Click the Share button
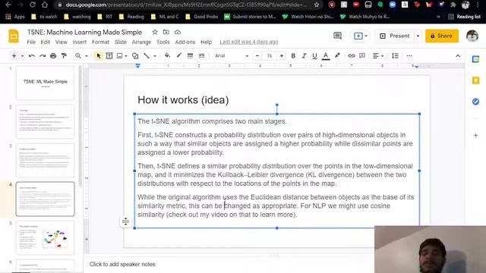 pos(442,36)
